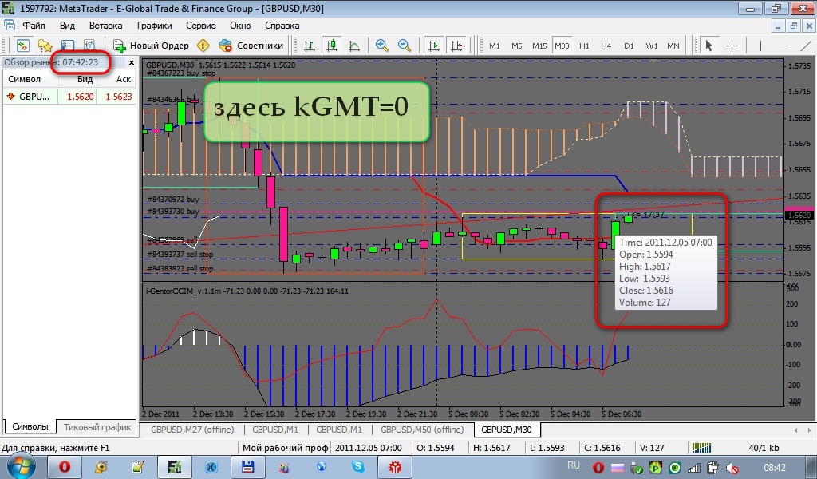Image resolution: width=817 pixels, height=479 pixels.
Task: Zoom in on the chart
Action: tap(382, 46)
